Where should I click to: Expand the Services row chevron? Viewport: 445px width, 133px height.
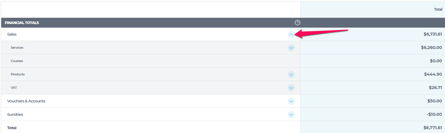tap(291, 48)
